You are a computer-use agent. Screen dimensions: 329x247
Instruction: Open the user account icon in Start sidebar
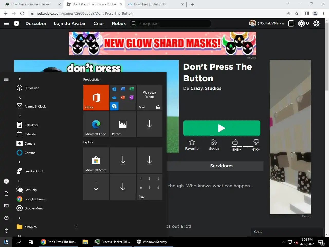coord(6,181)
